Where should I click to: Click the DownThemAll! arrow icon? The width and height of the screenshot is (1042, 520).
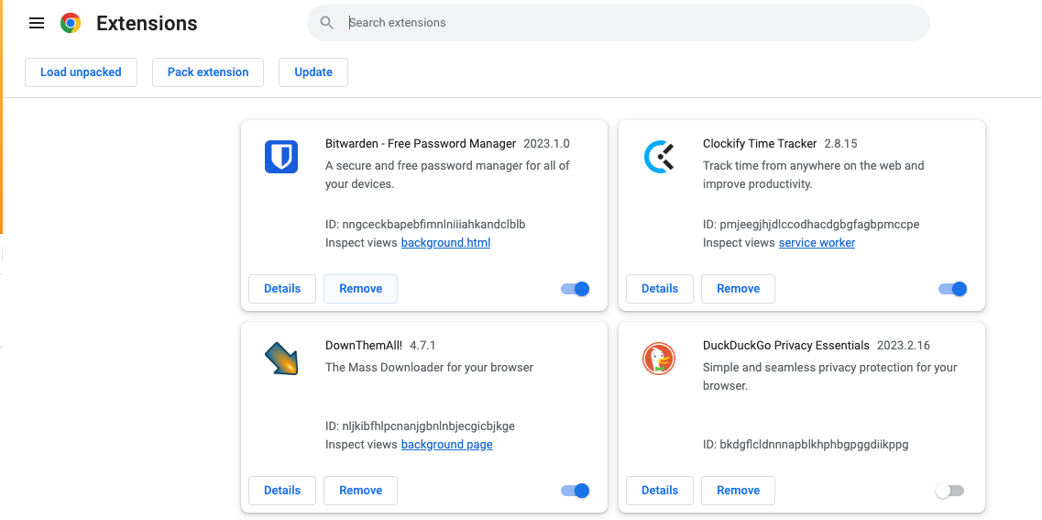point(281,359)
